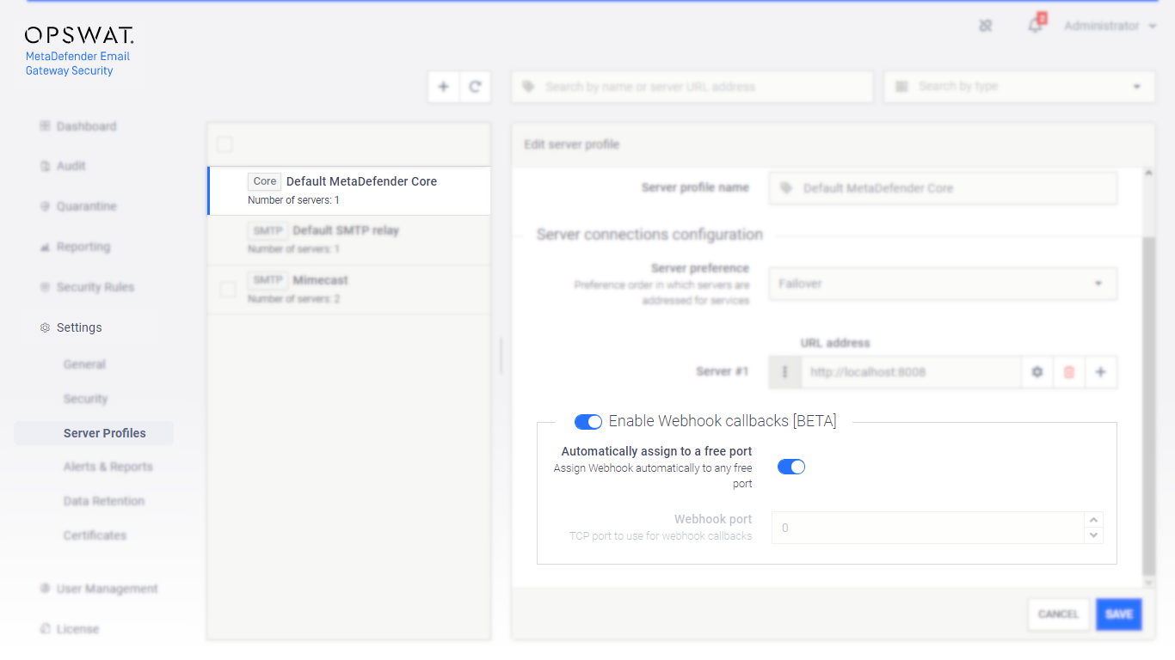This screenshot has width=1175, height=660.
Task: Click the search by name or URL field
Action: coord(692,87)
